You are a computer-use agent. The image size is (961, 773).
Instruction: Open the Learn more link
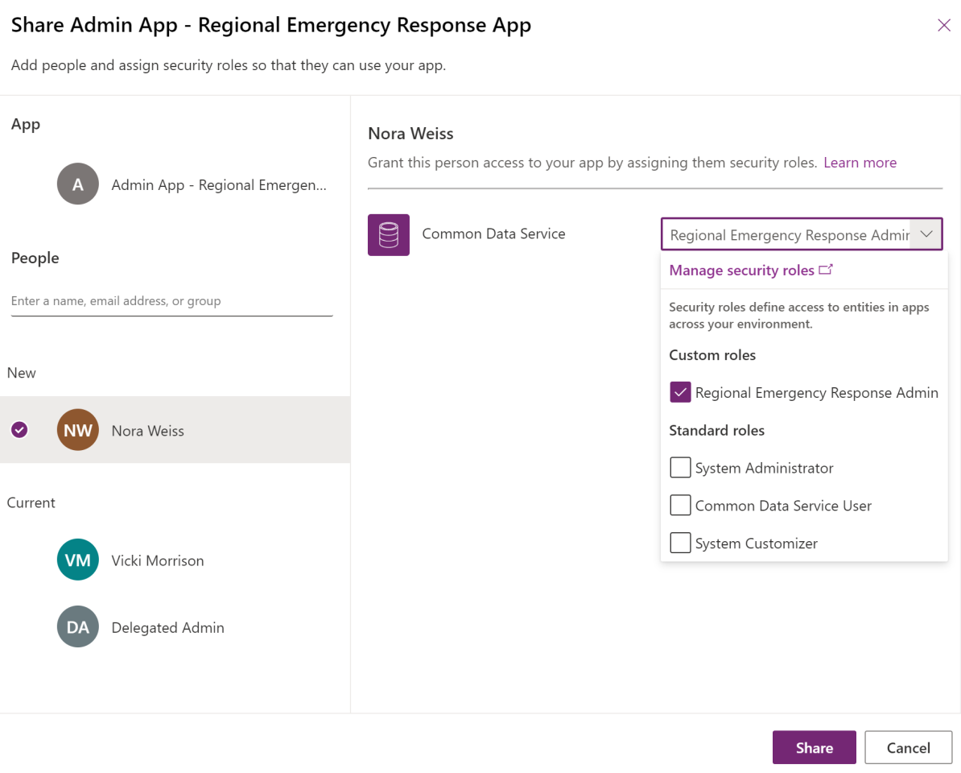click(860, 163)
